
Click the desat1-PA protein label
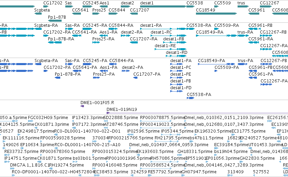click(x=181, y=61)
